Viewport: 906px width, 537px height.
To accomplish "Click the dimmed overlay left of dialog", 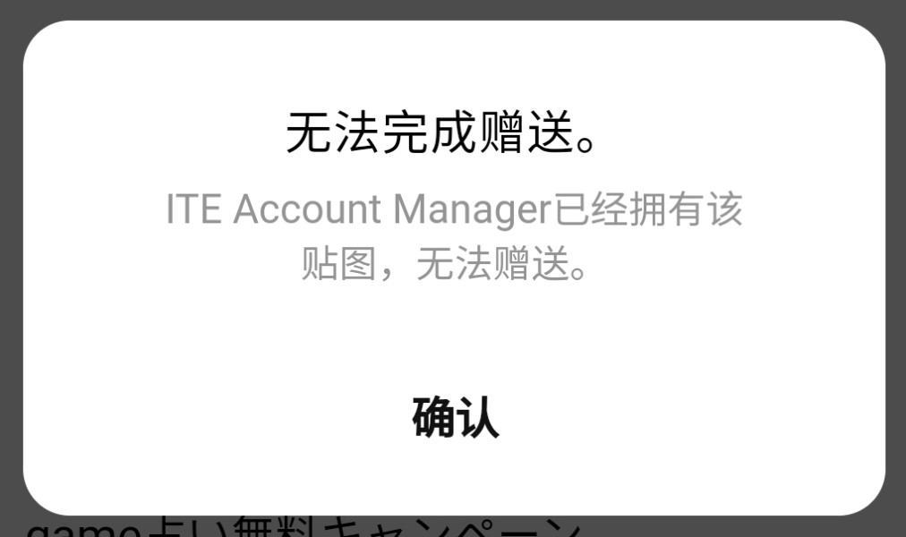I will [11, 268].
